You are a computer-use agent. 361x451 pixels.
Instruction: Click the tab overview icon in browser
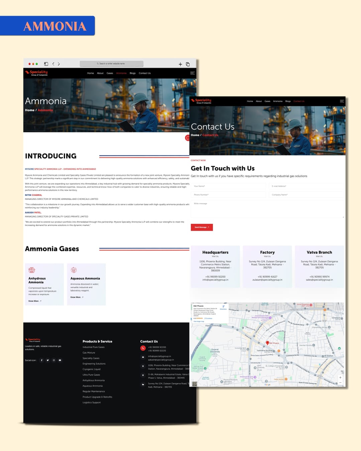pos(188,64)
